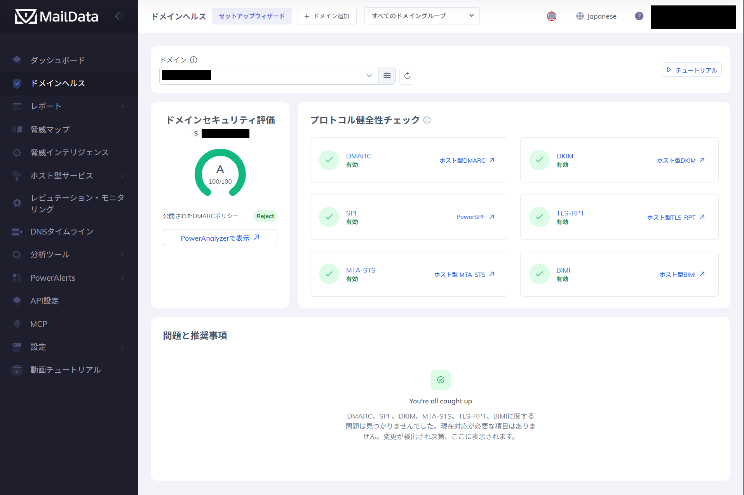
Task: Click the red notification indicator icon
Action: (x=552, y=16)
